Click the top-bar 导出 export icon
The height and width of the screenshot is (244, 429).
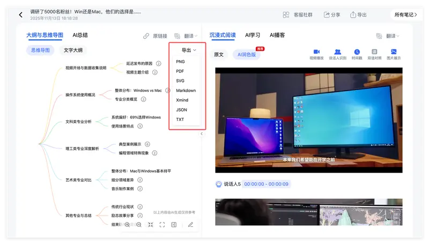click(353, 15)
